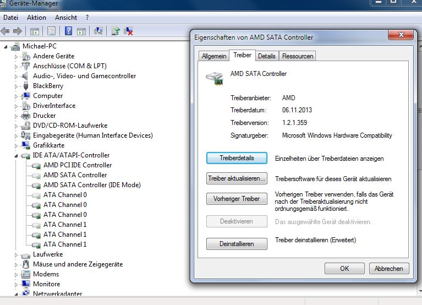
Task: Click the Deinstallieren button
Action: [x=237, y=244]
